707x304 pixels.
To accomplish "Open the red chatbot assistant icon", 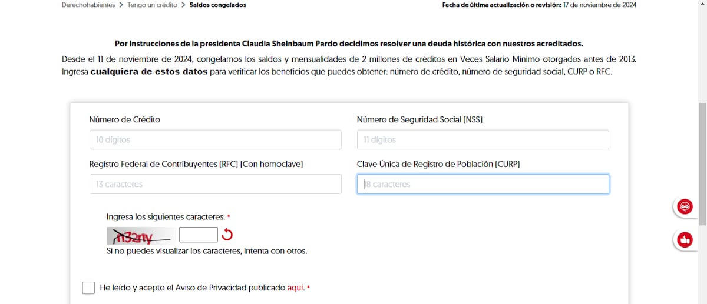I will [x=685, y=206].
